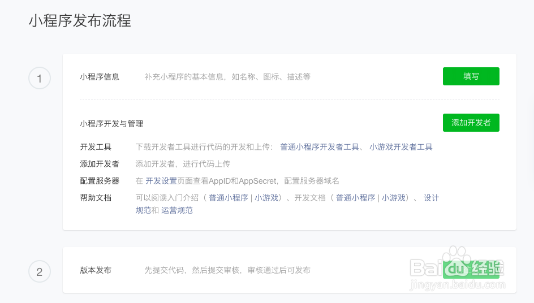Click the 小程序信息 section label
The image size is (534, 303).
100,77
